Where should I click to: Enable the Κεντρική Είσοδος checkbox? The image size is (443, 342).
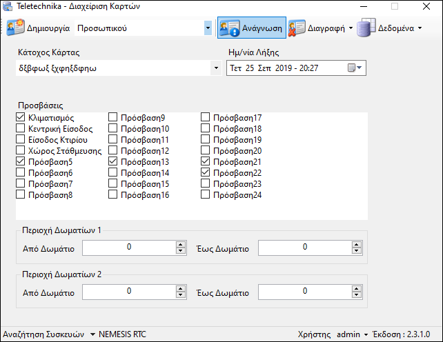click(x=20, y=128)
